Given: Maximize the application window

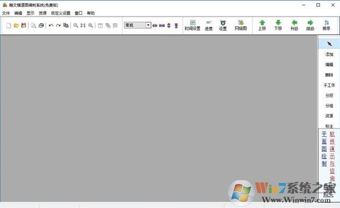Looking at the screenshot, I should [318, 5].
